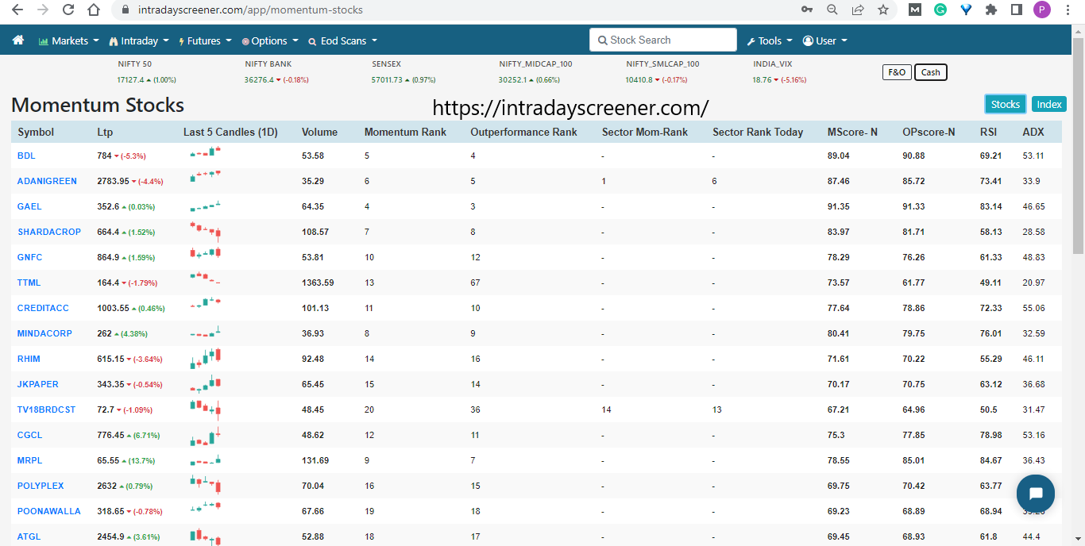Expand the Futures dropdown menu

204,40
